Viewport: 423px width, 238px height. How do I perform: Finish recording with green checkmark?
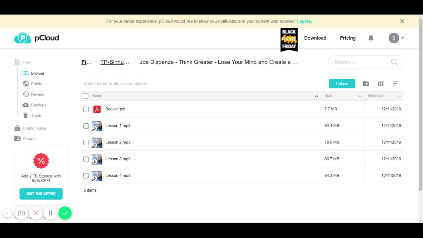(x=65, y=213)
